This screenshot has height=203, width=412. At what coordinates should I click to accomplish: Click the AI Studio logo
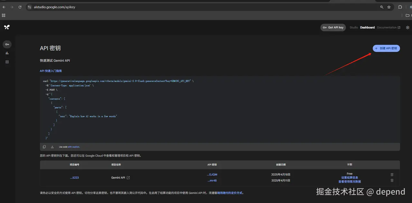7,27
